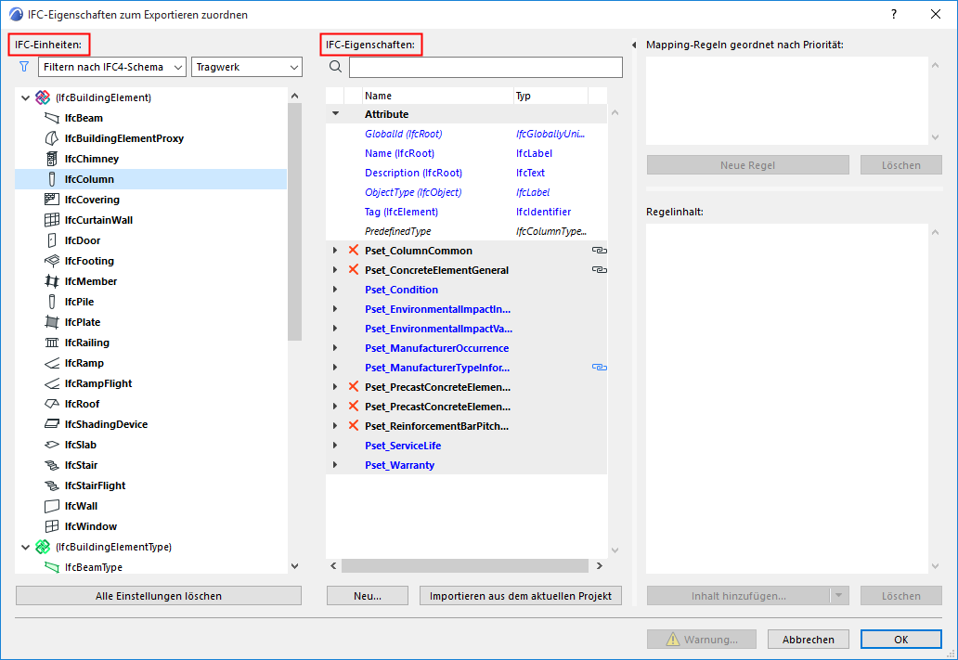Viewport: 958px width, 660px height.
Task: Click the 'Neu...' button
Action: (x=368, y=596)
